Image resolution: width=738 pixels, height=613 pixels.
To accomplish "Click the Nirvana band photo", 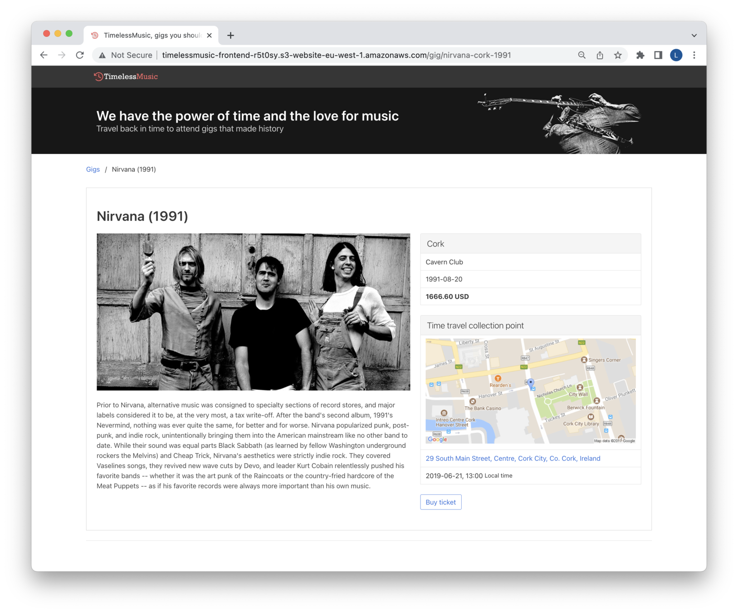I will coord(253,312).
